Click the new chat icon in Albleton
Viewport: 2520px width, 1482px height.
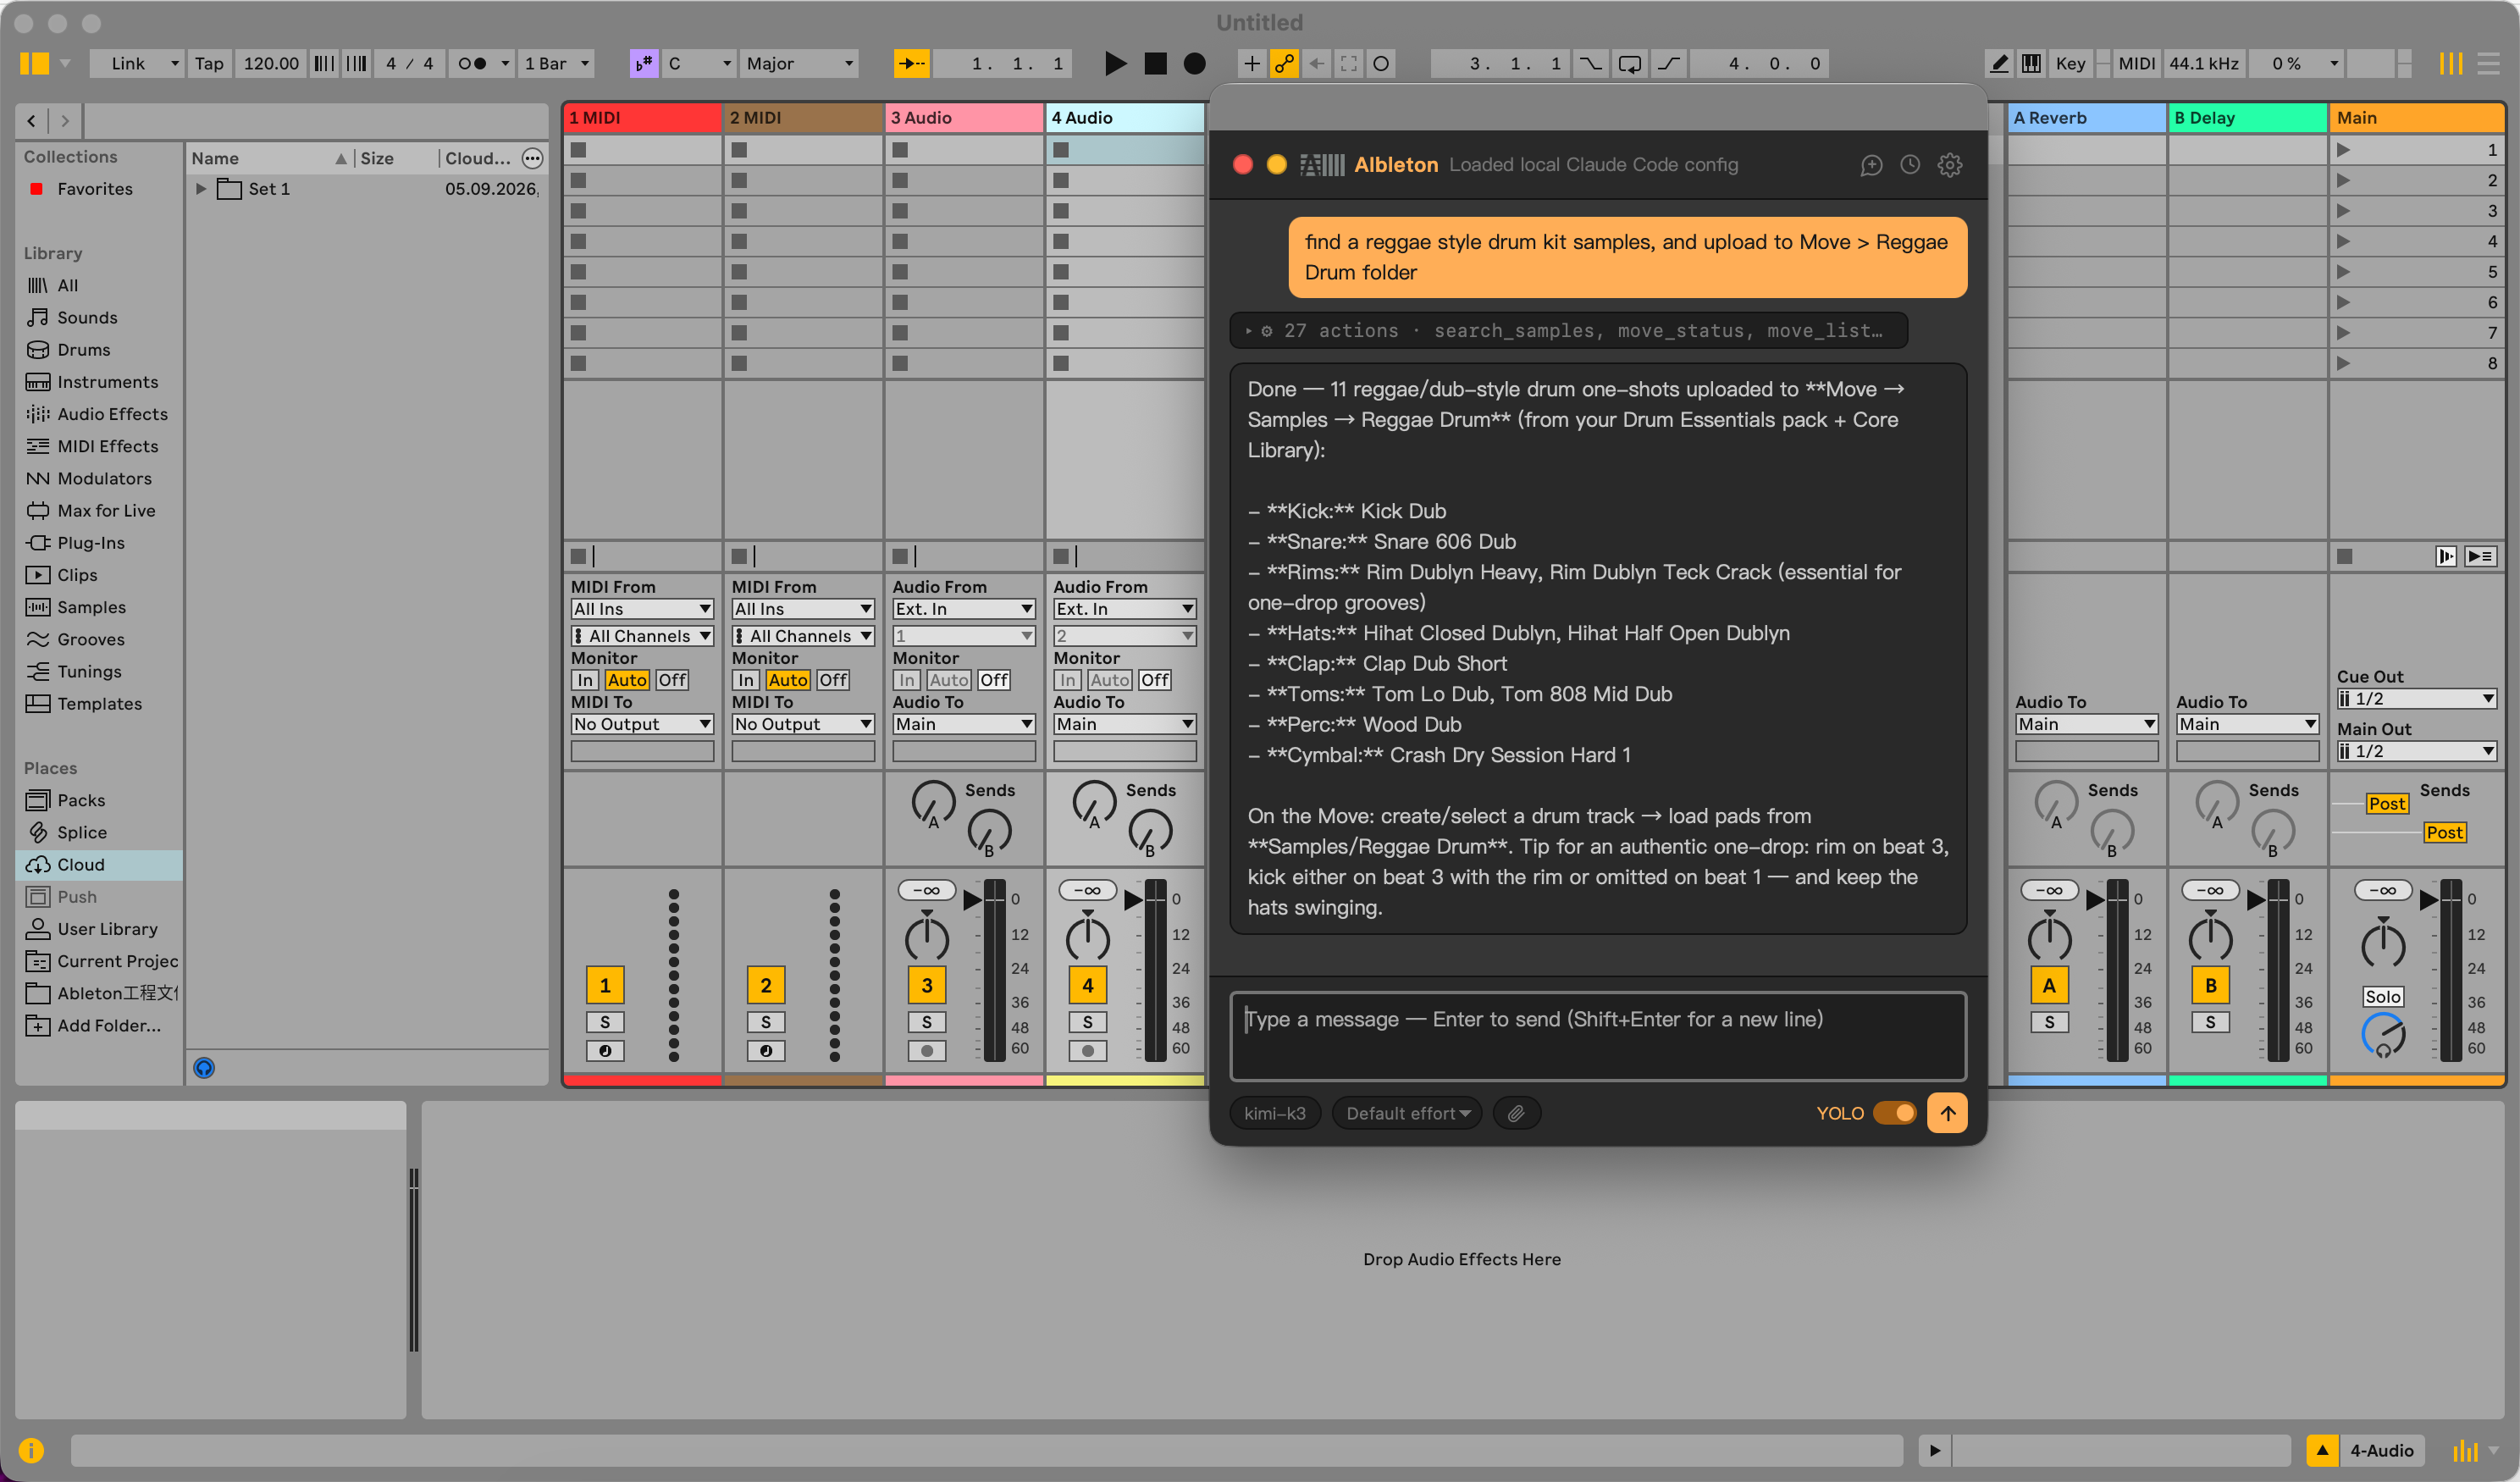coord(1871,165)
